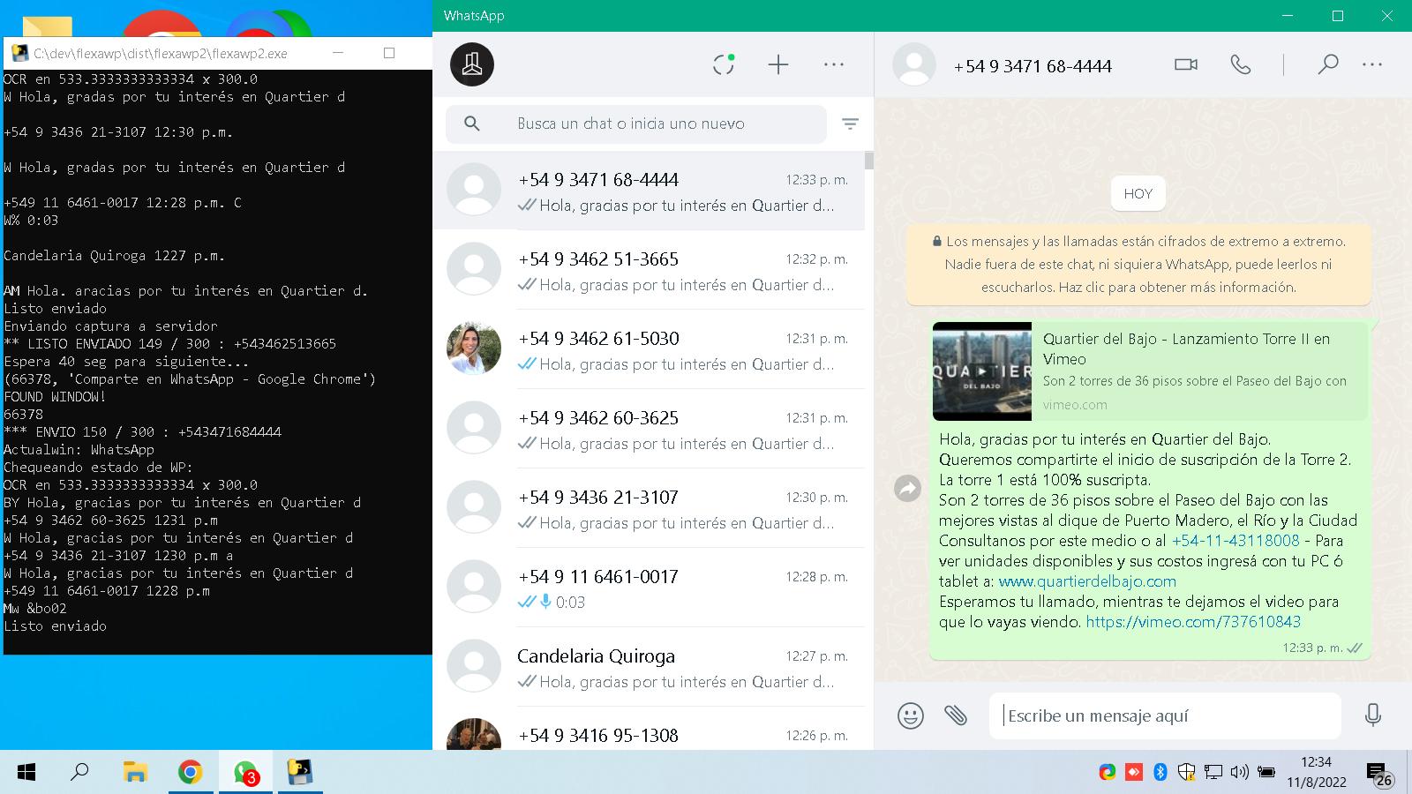This screenshot has width=1412, height=794.
Task: Click the taskbar clock showing 12:34
Action: (1316, 772)
